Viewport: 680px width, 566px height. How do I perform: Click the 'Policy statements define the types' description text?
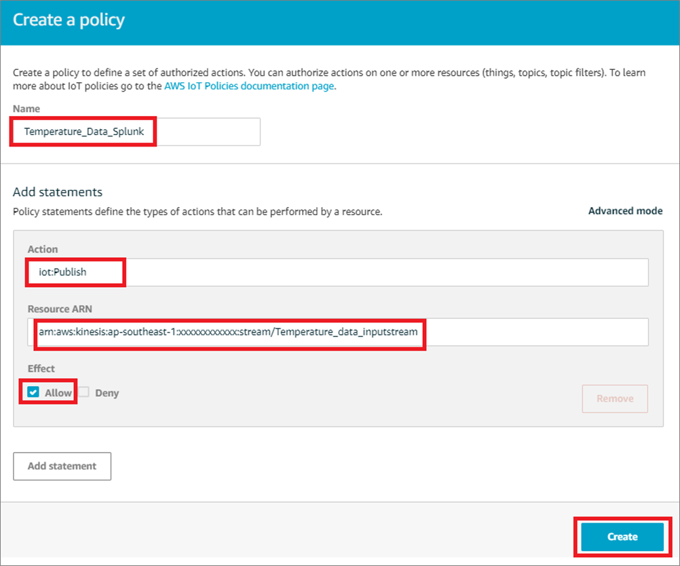(197, 212)
